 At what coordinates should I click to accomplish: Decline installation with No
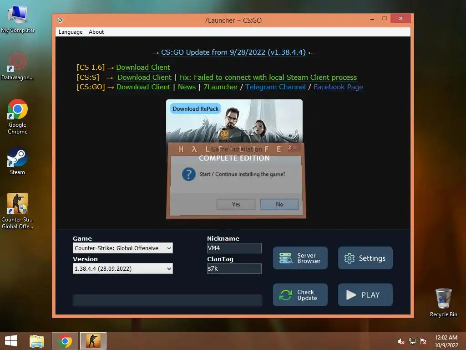(279, 204)
